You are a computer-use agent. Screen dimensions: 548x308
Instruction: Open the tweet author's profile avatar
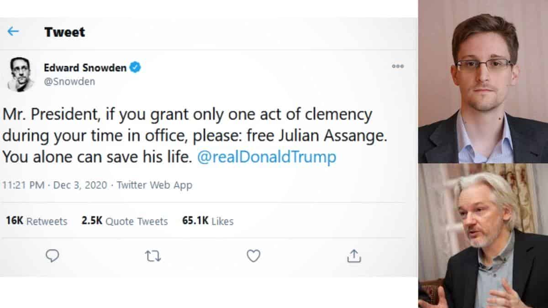pos(21,74)
